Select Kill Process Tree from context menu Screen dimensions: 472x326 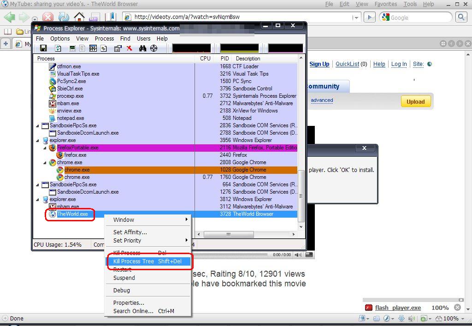(x=148, y=261)
